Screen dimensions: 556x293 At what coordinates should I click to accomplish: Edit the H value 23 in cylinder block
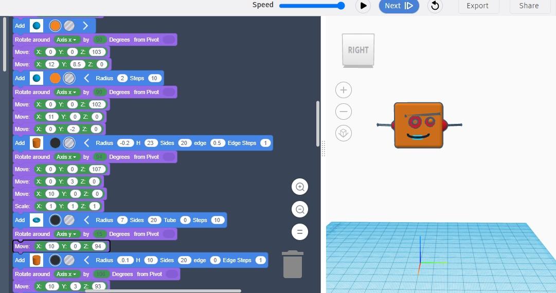click(150, 143)
